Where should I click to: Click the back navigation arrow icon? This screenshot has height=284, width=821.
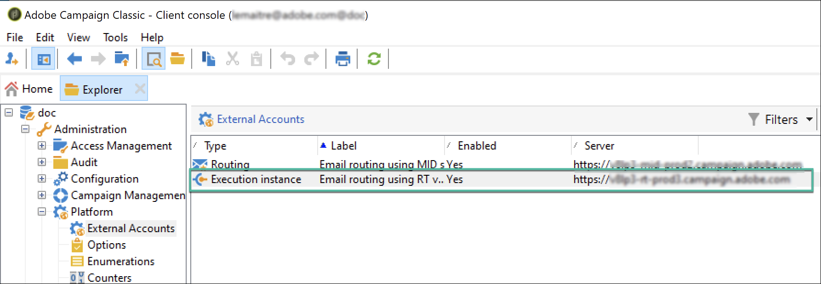coord(74,59)
